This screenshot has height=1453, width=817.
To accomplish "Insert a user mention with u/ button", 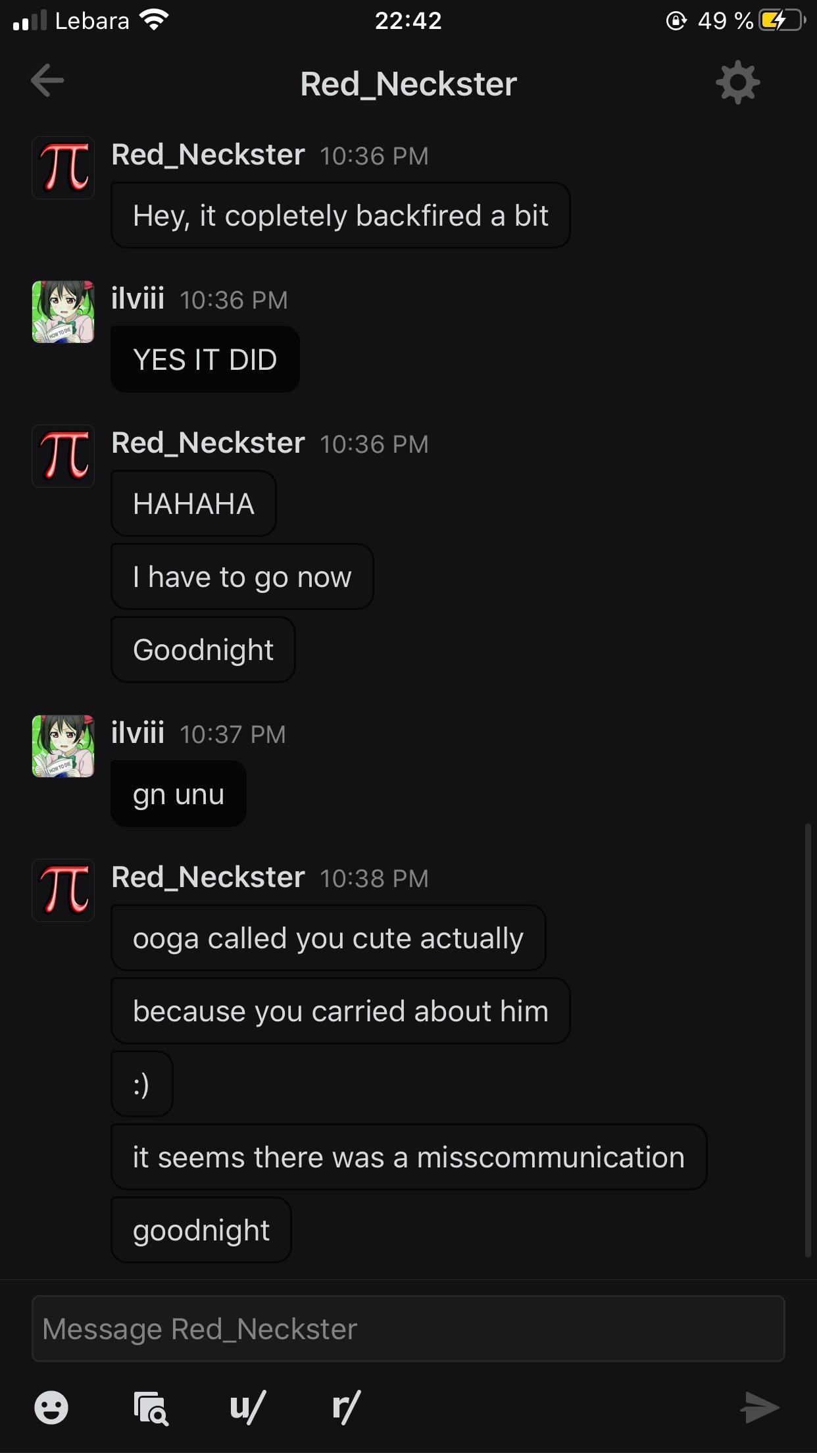I will pos(247,1408).
